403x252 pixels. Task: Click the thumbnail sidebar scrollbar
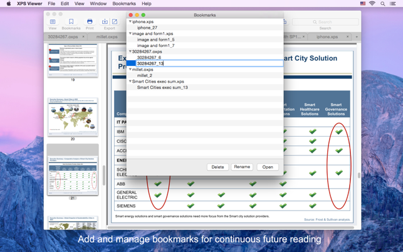104,176
